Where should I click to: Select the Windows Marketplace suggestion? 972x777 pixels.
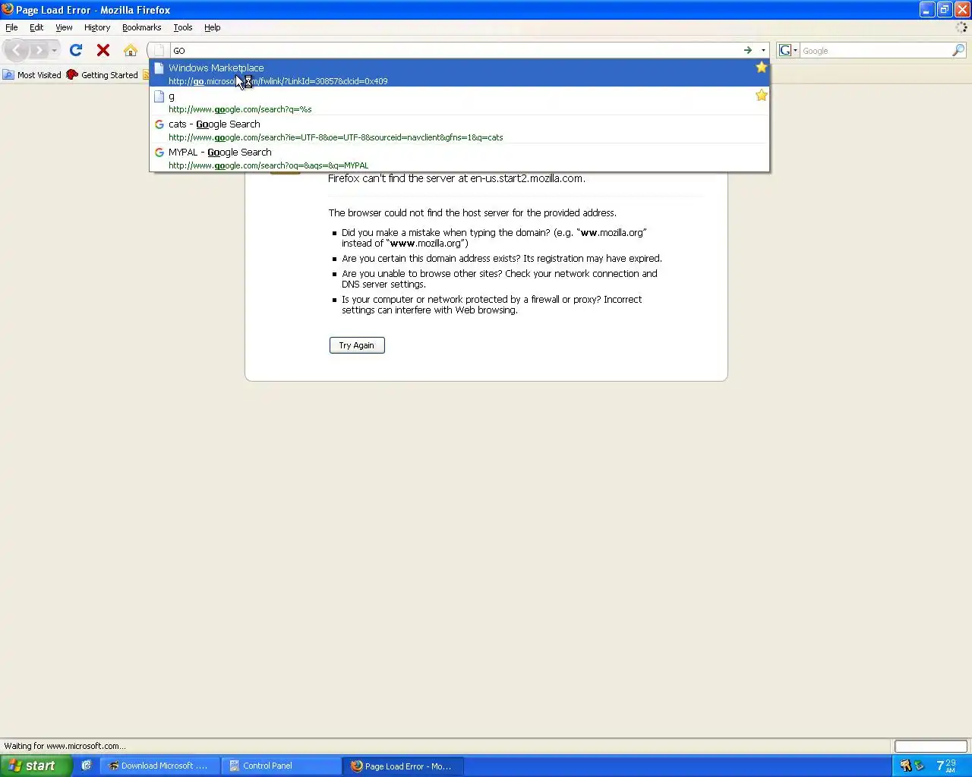[459, 74]
